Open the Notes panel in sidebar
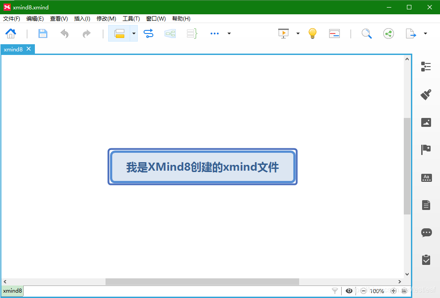440x298 pixels. pos(426,205)
